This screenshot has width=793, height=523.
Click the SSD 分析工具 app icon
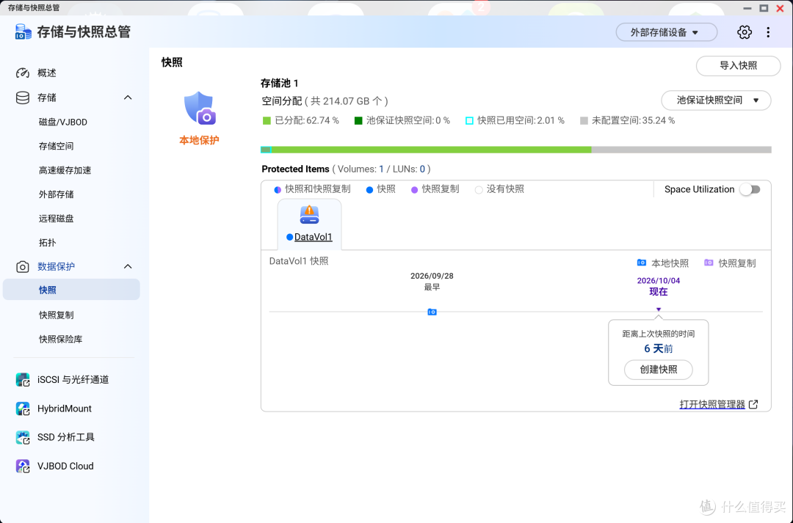click(x=23, y=437)
